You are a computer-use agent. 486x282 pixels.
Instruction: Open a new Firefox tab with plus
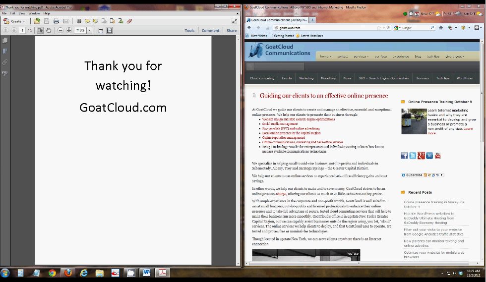pos(312,20)
